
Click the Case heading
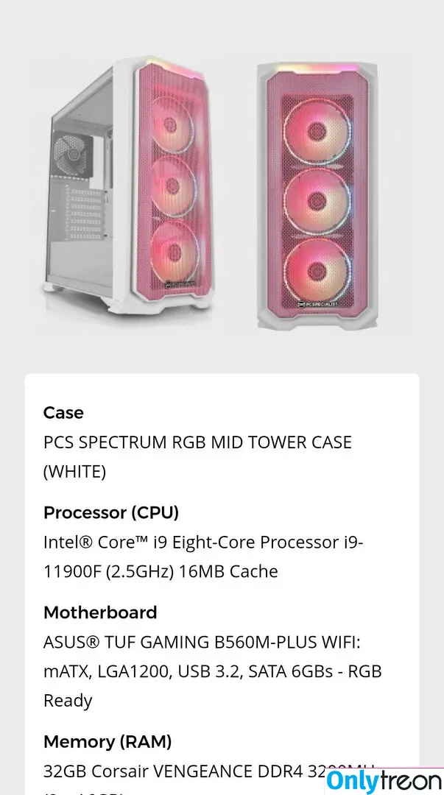63,413
